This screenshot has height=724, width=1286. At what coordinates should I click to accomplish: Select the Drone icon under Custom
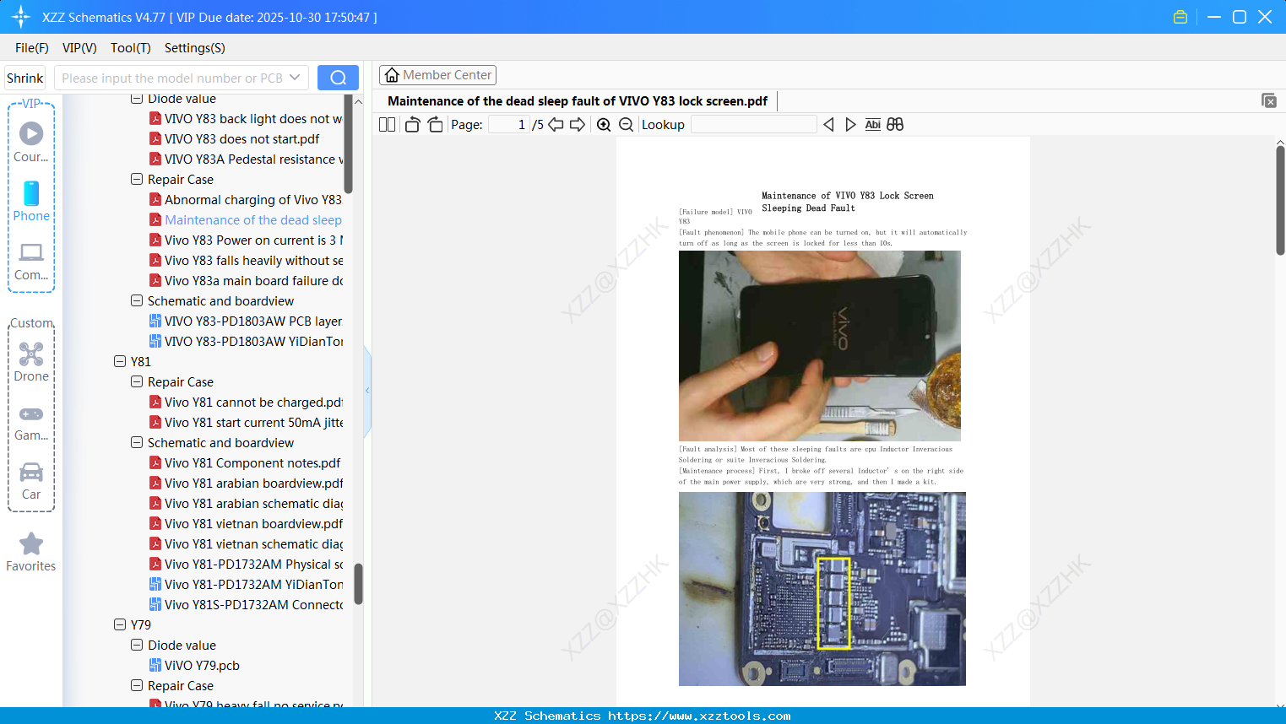31,354
